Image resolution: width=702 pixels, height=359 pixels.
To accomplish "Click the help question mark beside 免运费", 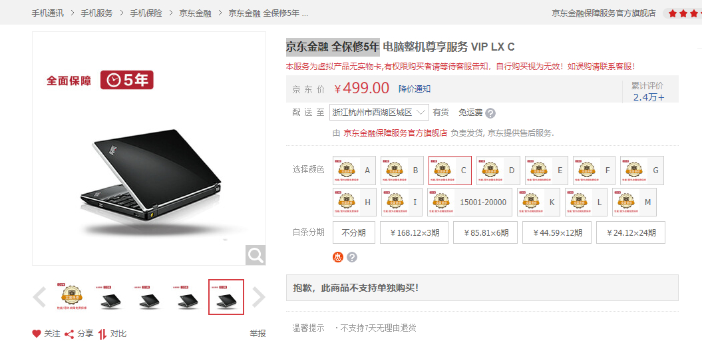I will tap(490, 113).
